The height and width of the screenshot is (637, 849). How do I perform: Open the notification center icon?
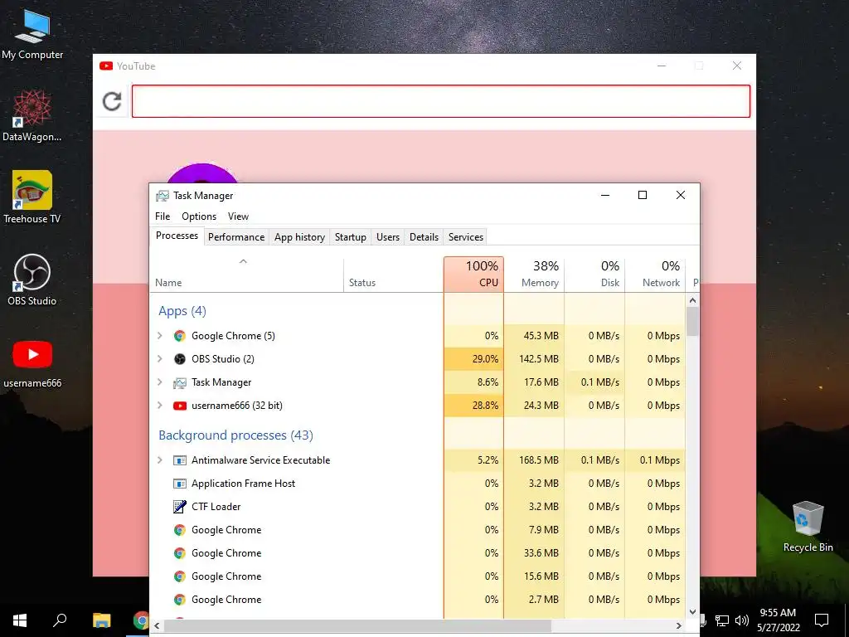pyautogui.click(x=822, y=620)
